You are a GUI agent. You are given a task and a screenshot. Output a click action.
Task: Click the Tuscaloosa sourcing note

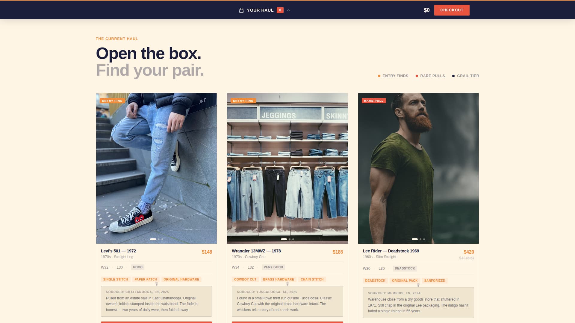click(287, 301)
